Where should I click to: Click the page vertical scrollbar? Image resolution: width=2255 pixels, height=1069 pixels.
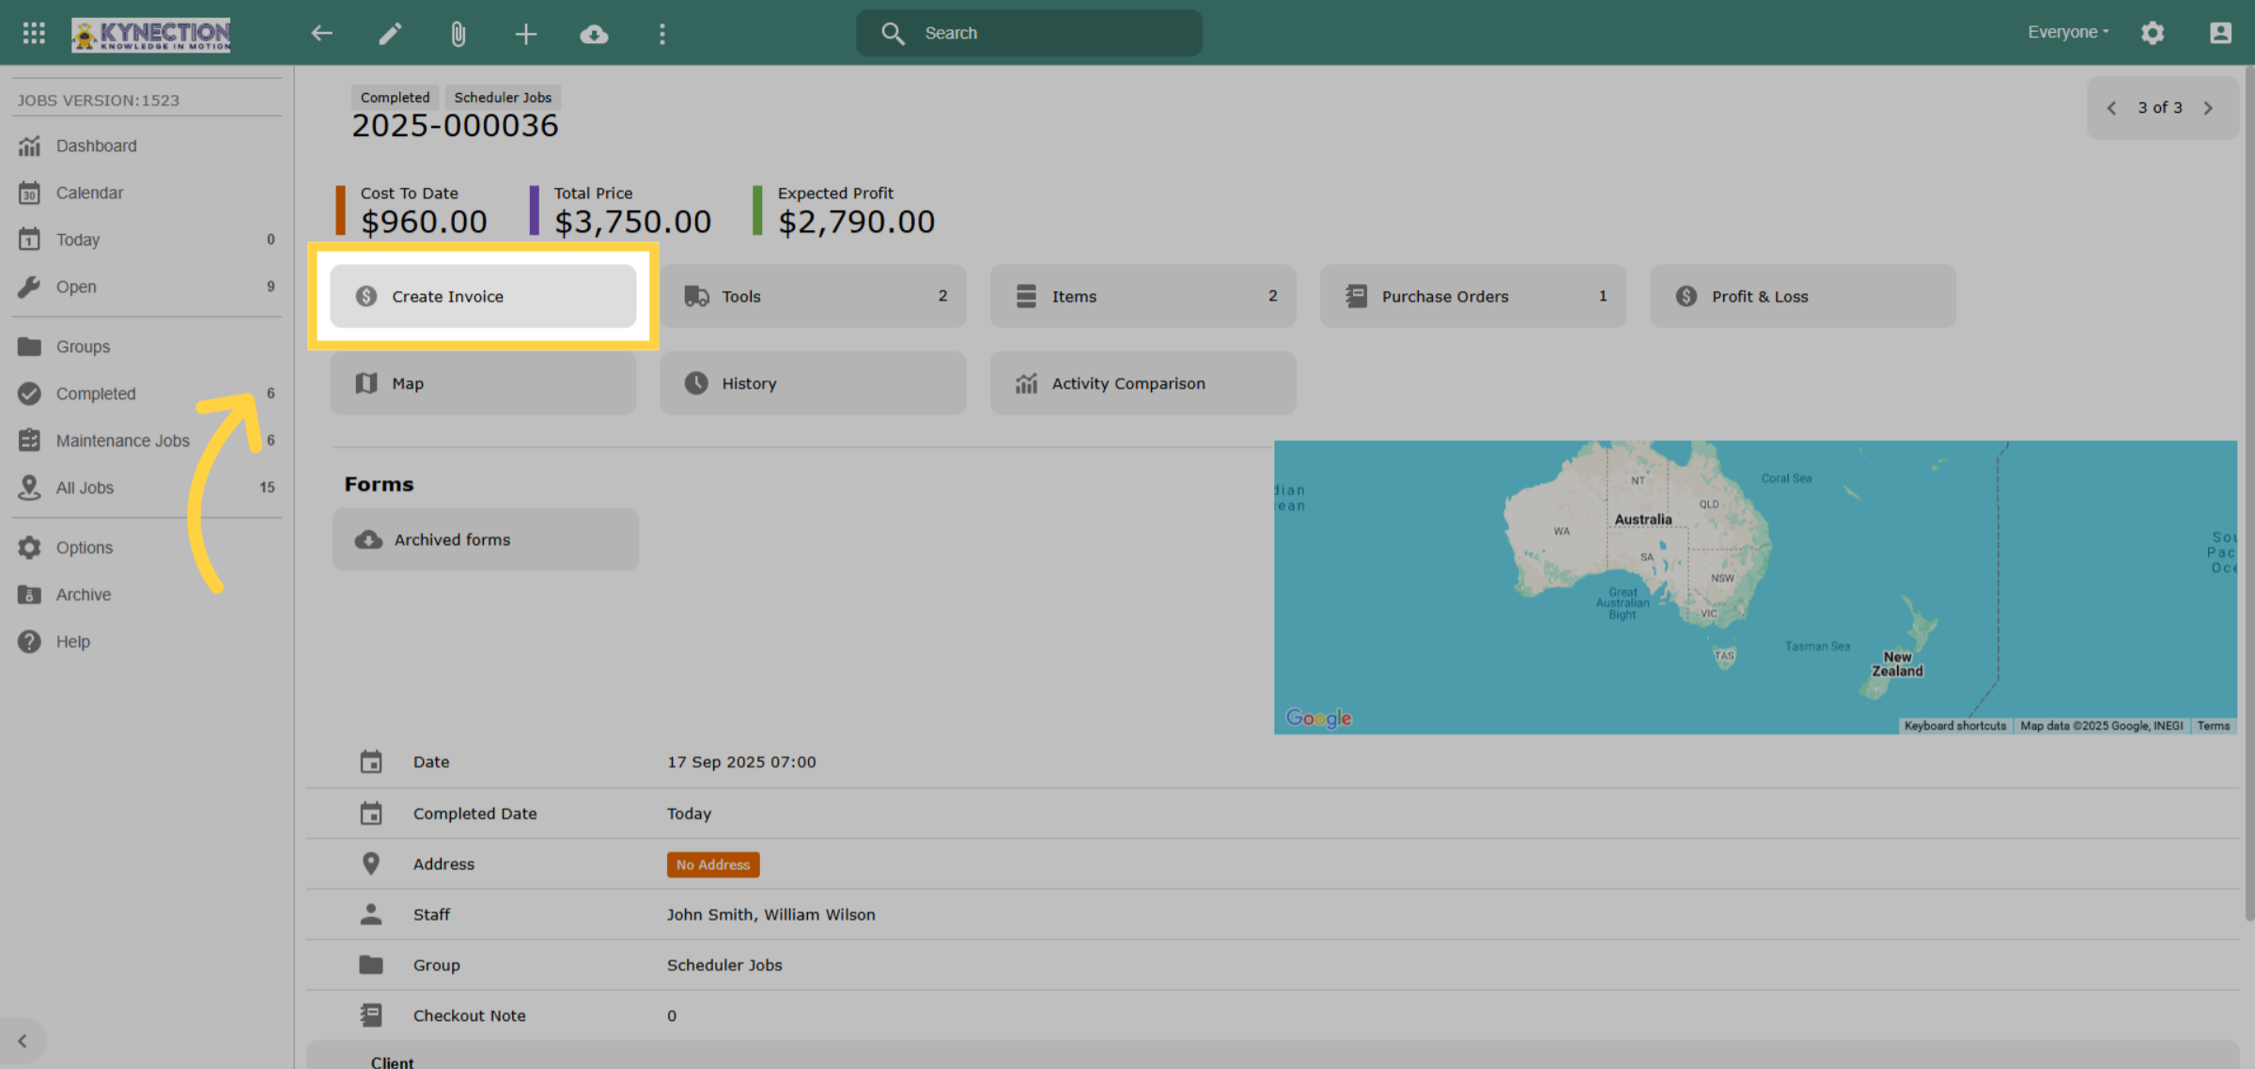coord(2248,493)
